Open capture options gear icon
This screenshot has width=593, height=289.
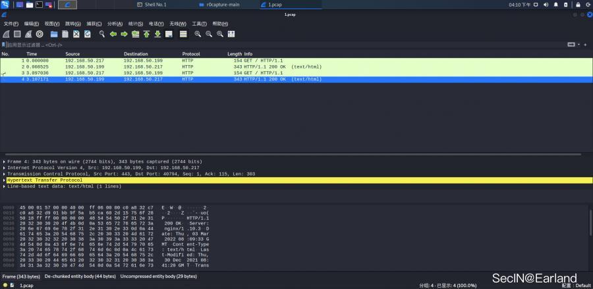pyautogui.click(x=40, y=34)
